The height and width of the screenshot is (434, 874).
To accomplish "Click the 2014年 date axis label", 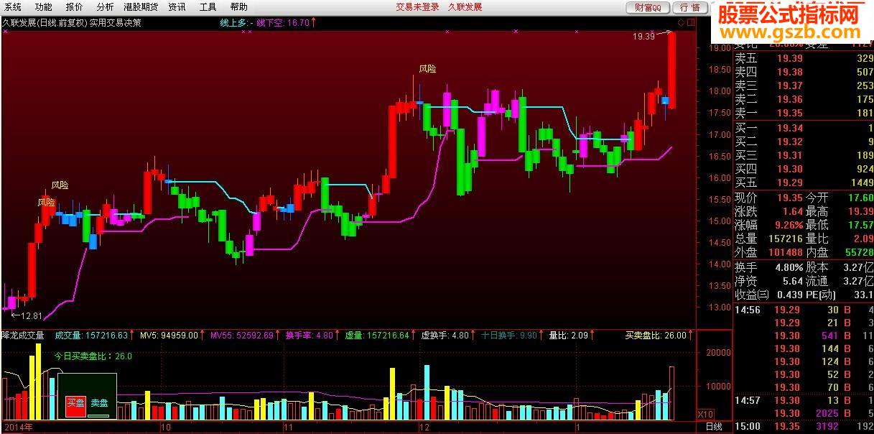I will [17, 427].
